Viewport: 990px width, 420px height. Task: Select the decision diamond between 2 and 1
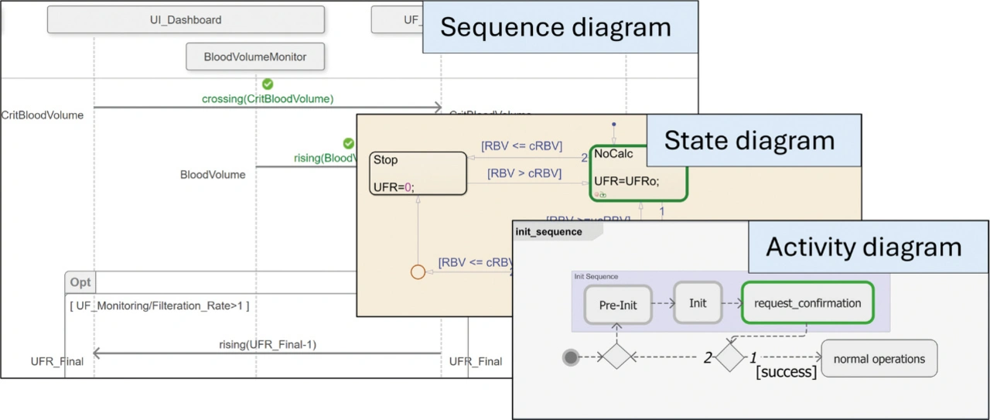[729, 357]
